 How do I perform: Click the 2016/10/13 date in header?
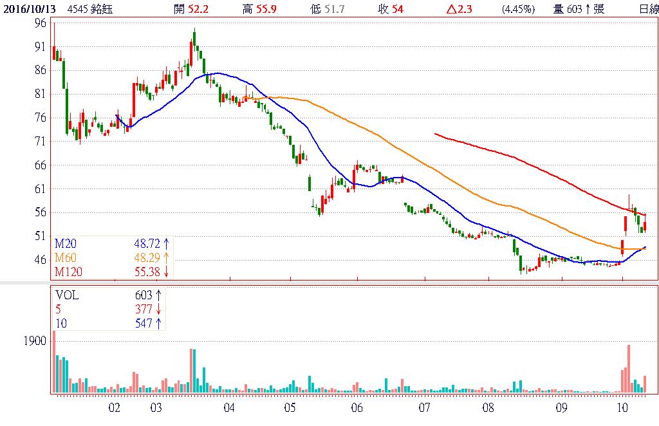(28, 8)
